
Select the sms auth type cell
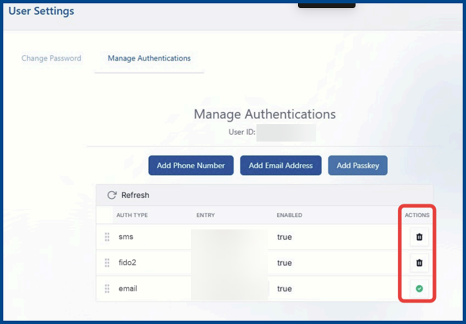(126, 237)
